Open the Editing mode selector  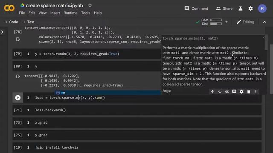coord(245,22)
